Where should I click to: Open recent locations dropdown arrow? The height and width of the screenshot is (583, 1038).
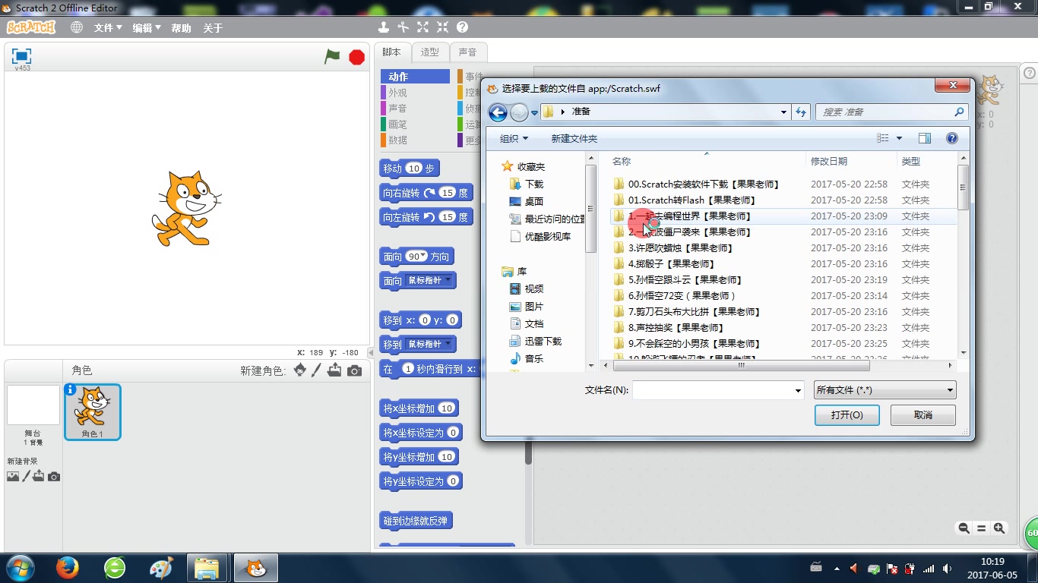(x=535, y=112)
